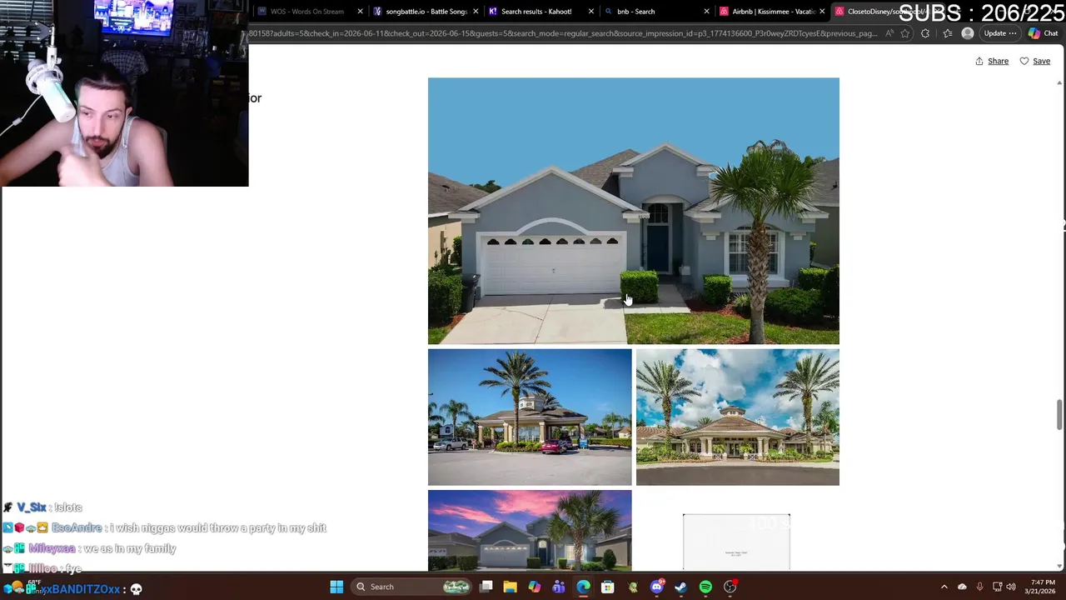Viewport: 1066px width, 600px height.
Task: Open Microsoft Teams from the taskbar
Action: 559,587
